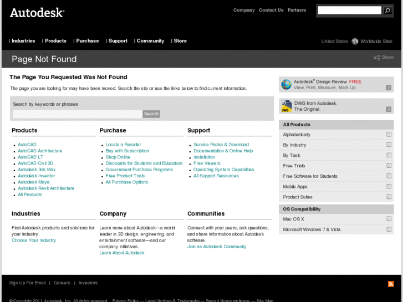The width and height of the screenshot is (403, 302).
Task: Open Free Viewers link
Action: click(x=207, y=163)
